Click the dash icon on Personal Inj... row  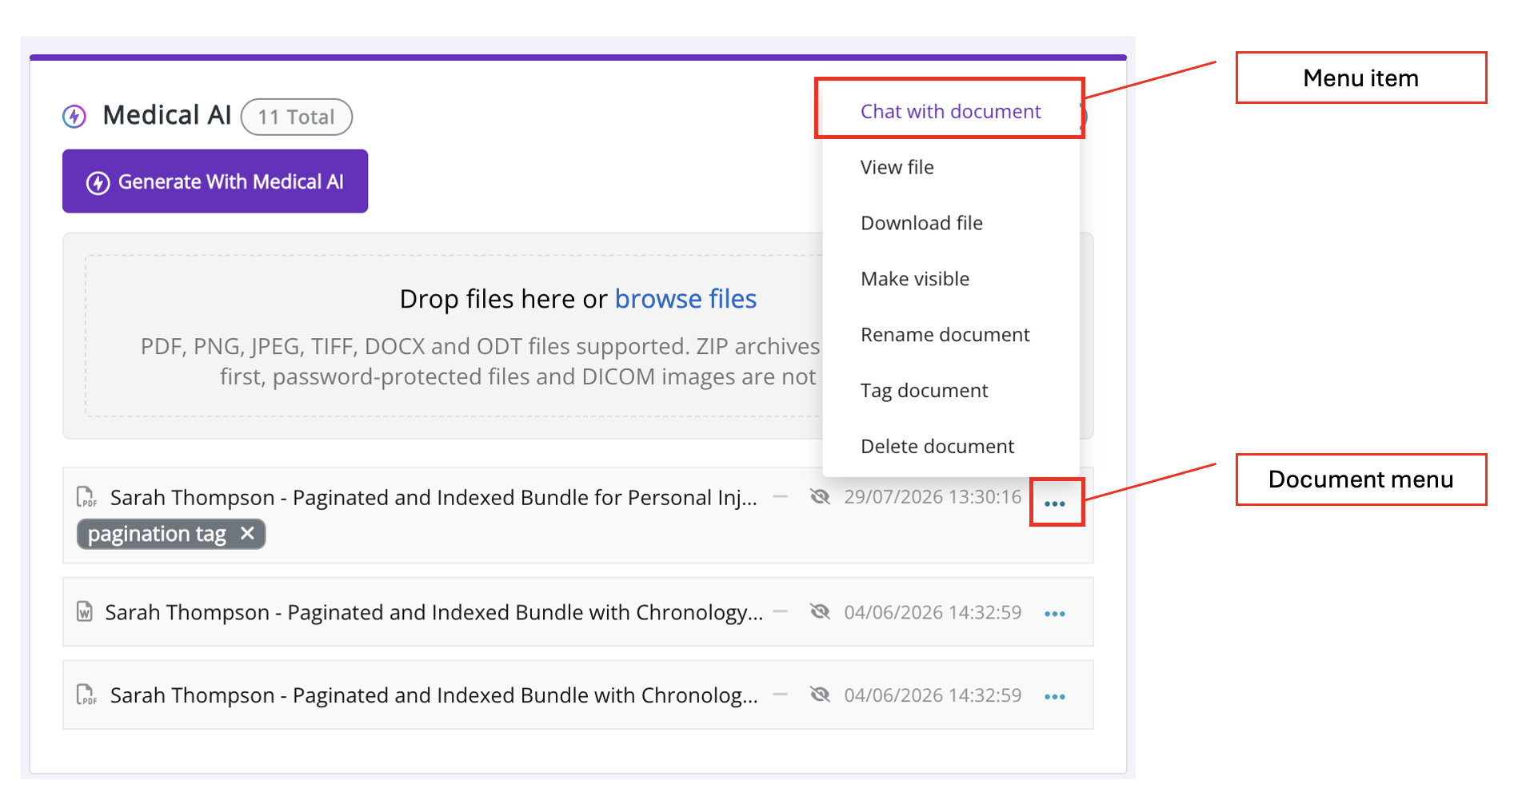tap(781, 497)
